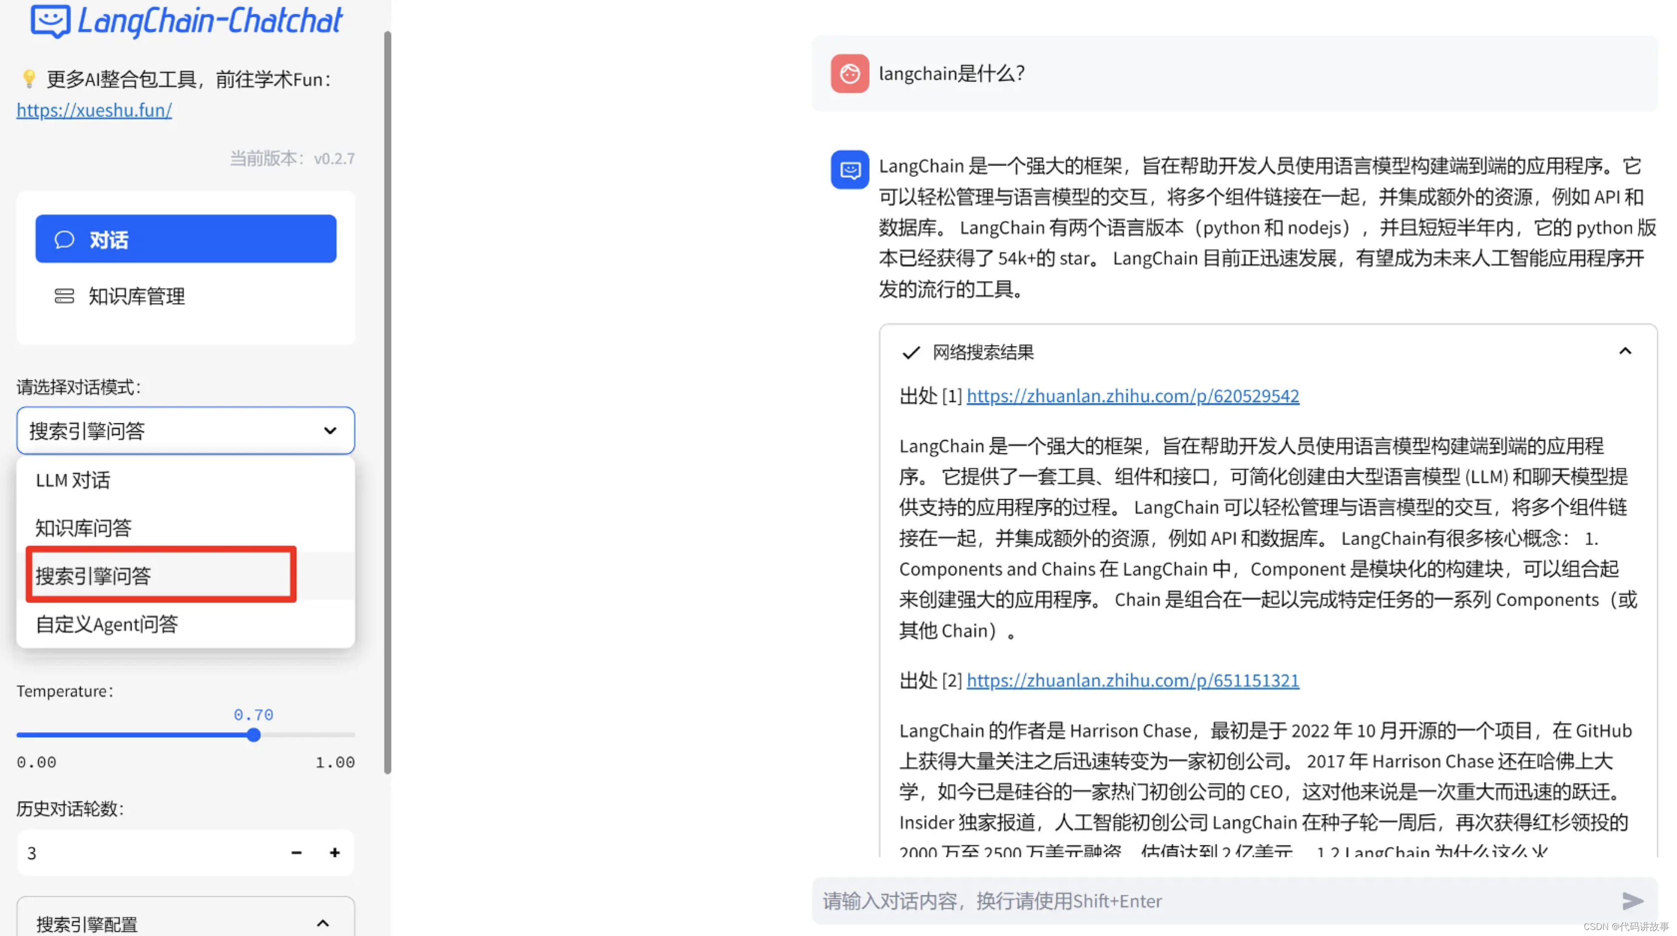Choose 自定义Agent问答 from the mode list
The height and width of the screenshot is (936, 1677).
(x=107, y=624)
